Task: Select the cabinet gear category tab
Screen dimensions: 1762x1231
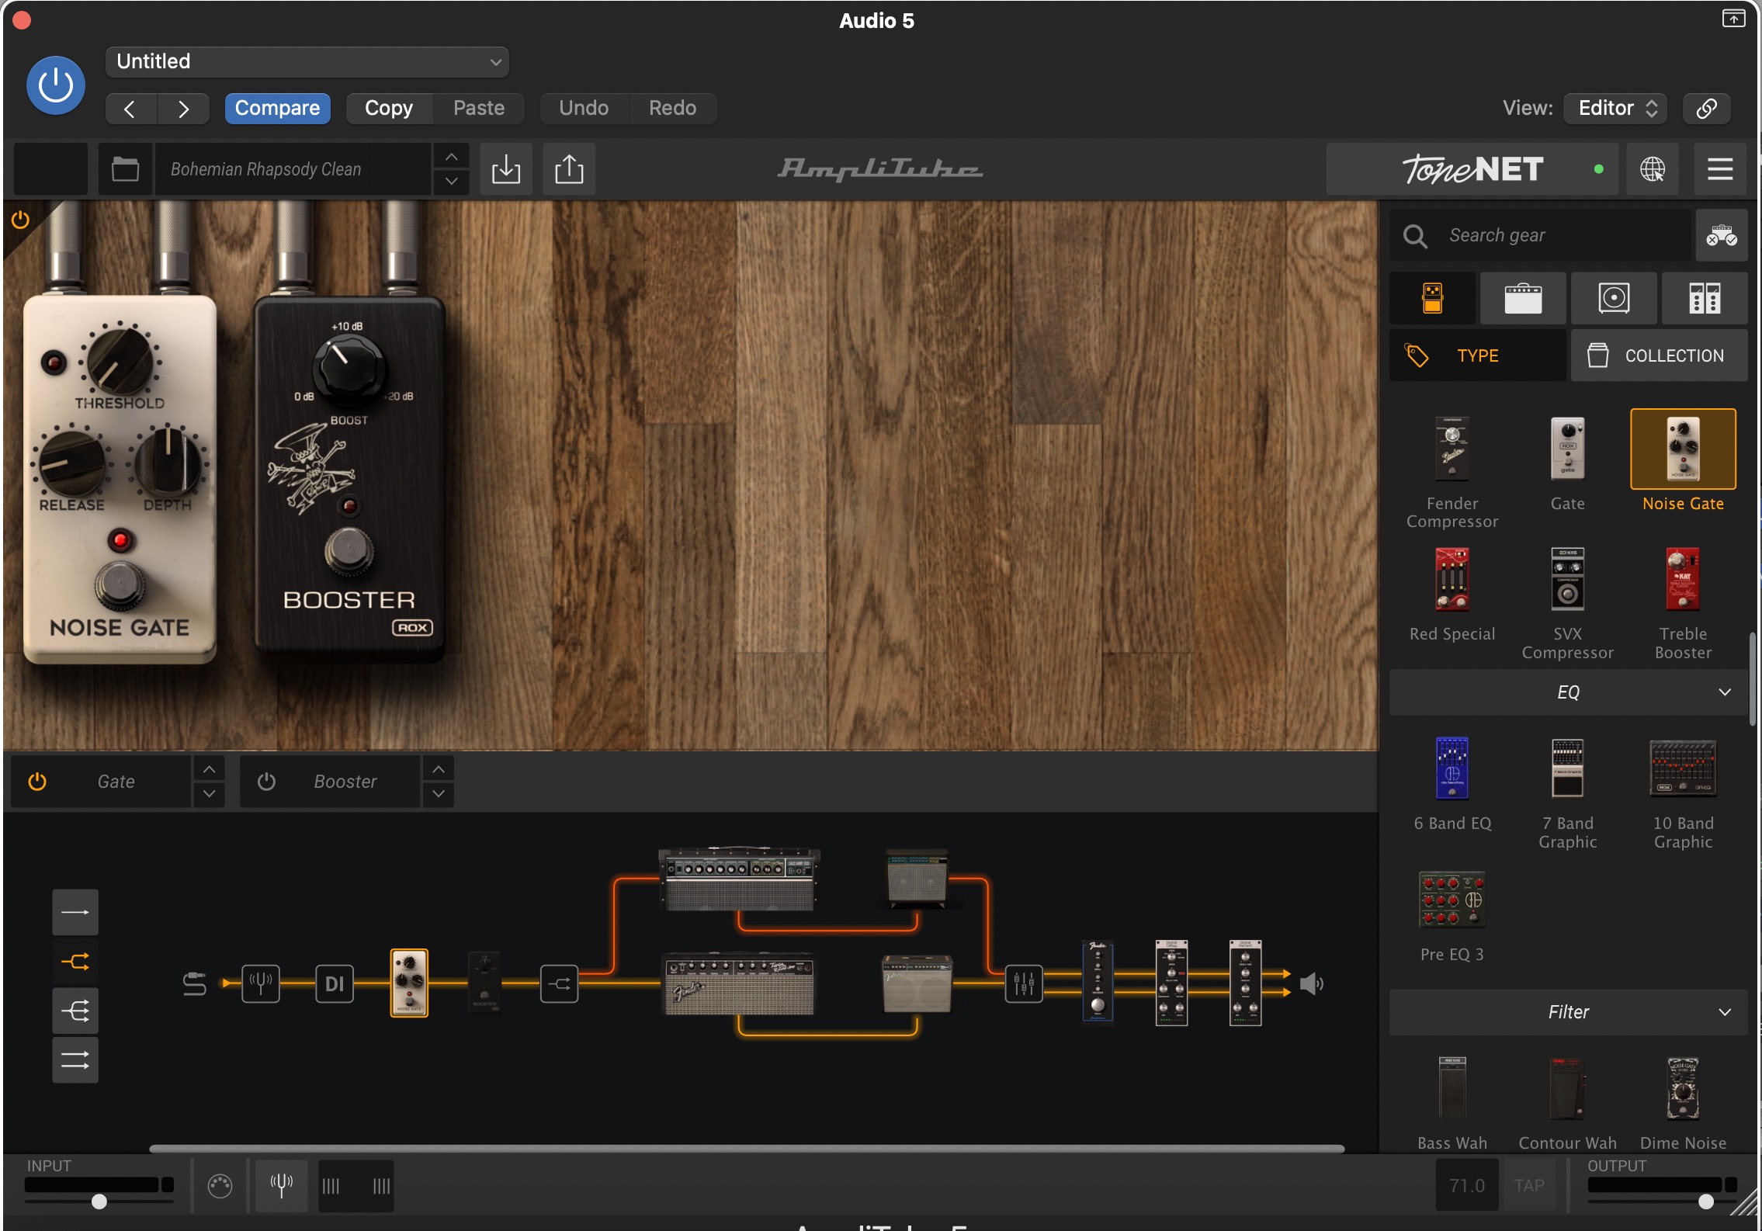Action: [1614, 298]
